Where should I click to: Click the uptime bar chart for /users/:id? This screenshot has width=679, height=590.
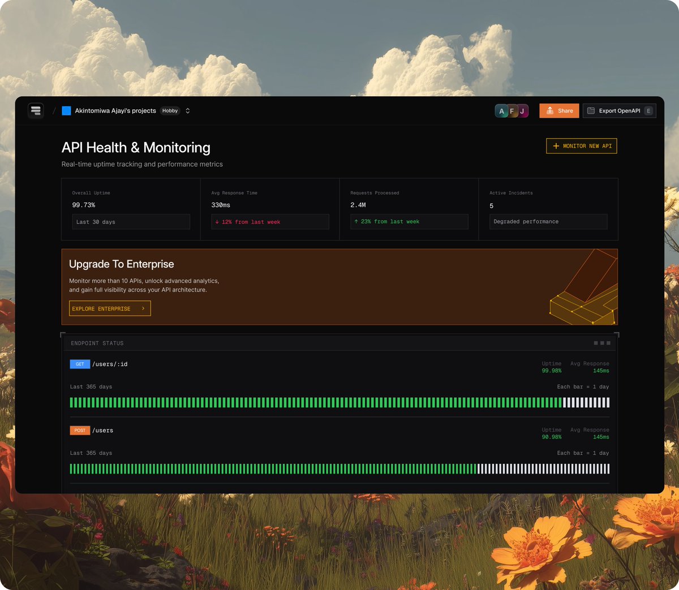(x=339, y=402)
